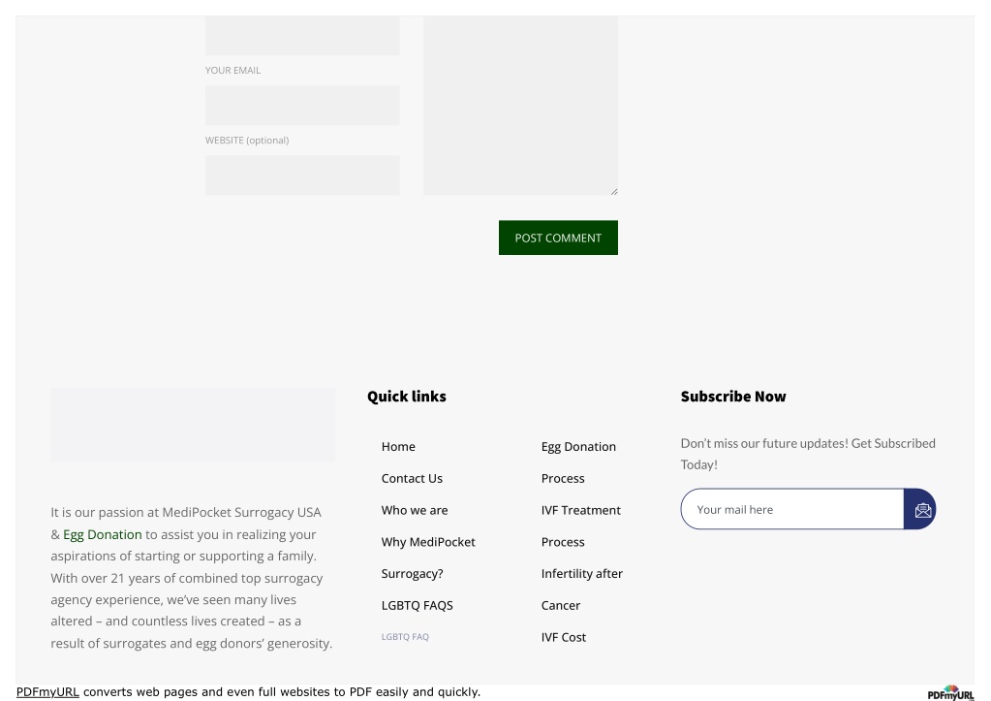Click the Subscribe Now heading
The height and width of the screenshot is (701, 991).
click(x=733, y=397)
